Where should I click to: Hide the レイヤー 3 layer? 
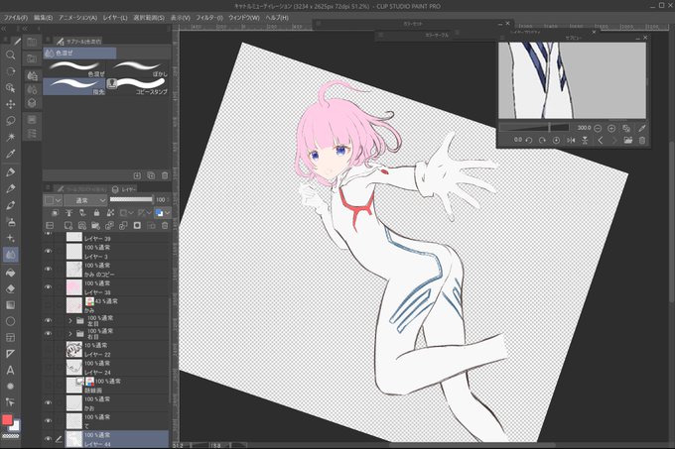(49, 251)
